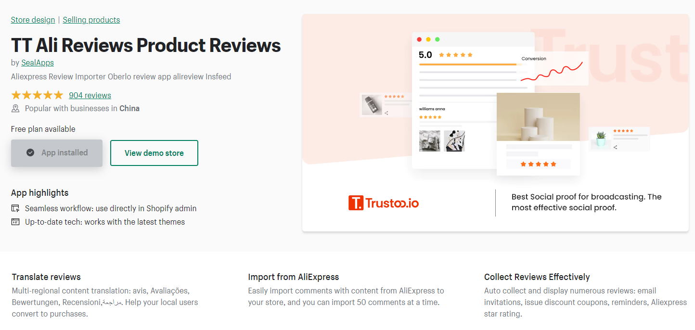Click the potted plant thumbnail in the banner
The height and width of the screenshot is (330, 695).
601,139
